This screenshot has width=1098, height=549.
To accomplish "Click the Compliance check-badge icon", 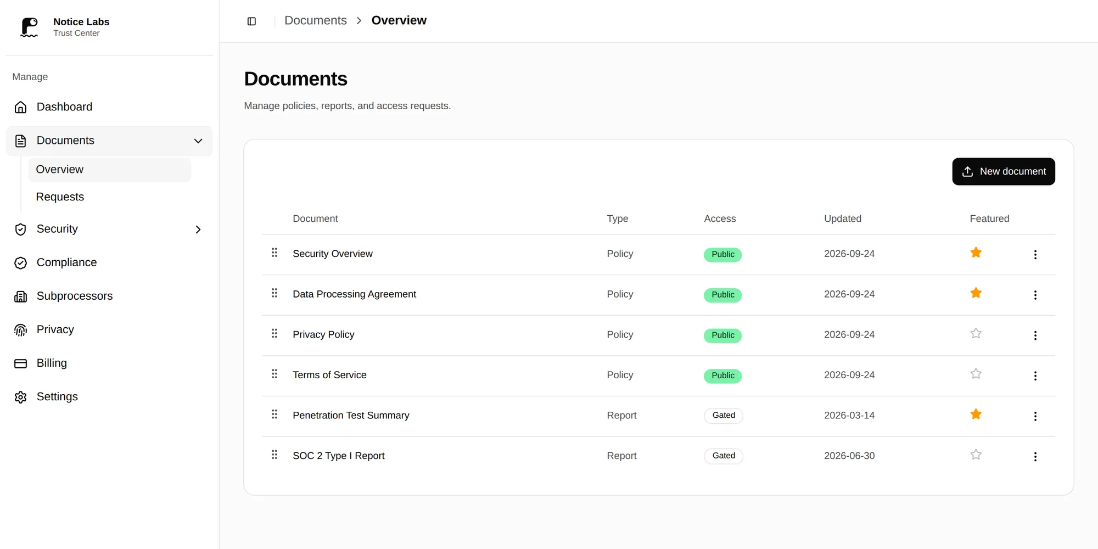I will [21, 263].
